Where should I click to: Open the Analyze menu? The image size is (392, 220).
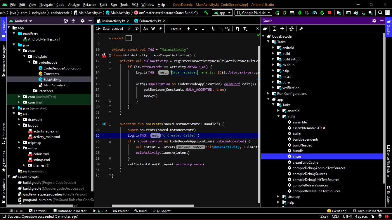[x=73, y=5]
